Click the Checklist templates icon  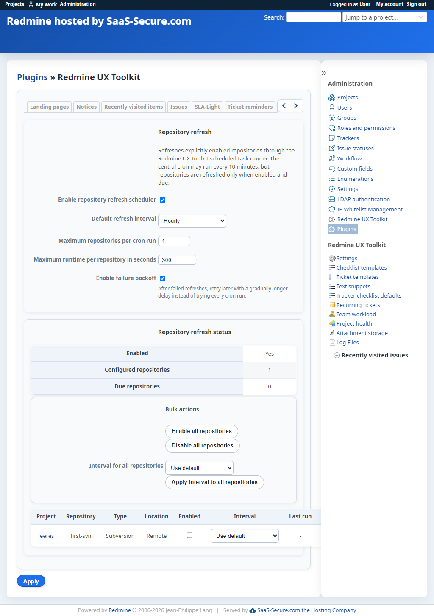click(x=332, y=267)
